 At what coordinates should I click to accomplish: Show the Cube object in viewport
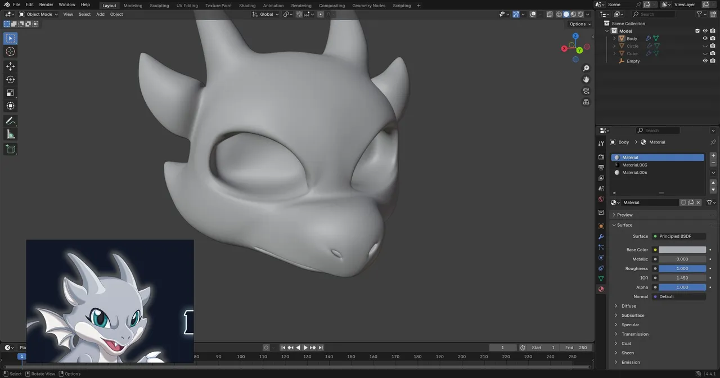point(705,53)
